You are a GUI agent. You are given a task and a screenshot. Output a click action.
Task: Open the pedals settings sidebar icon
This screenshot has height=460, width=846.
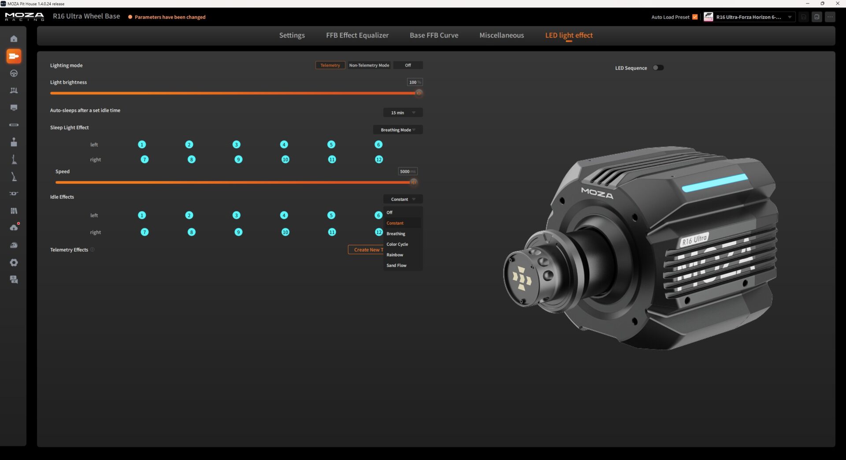(x=14, y=90)
